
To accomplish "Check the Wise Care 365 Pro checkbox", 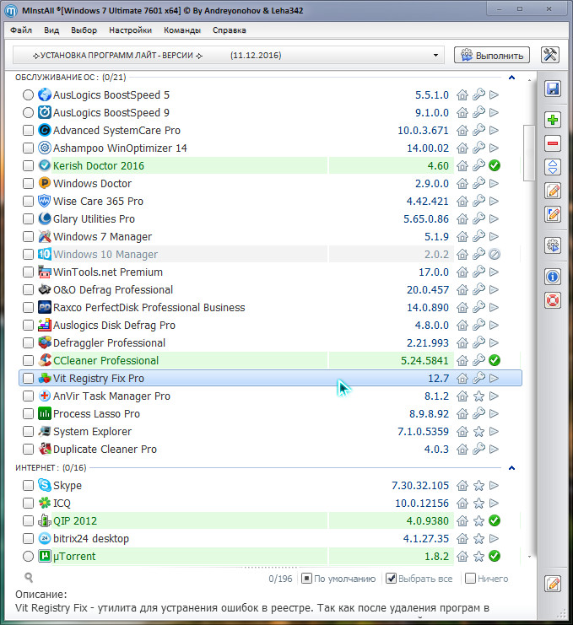I will click(28, 202).
